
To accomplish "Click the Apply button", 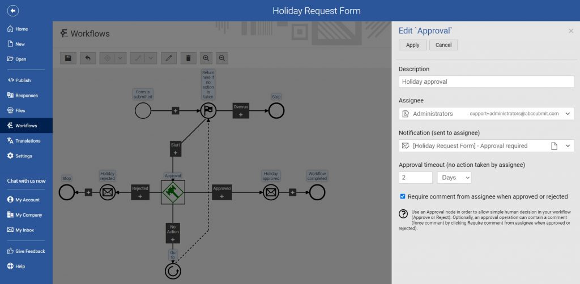I will pyautogui.click(x=412, y=45).
